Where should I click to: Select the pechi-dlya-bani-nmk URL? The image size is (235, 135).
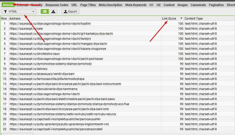pyautogui.click(x=59, y=109)
